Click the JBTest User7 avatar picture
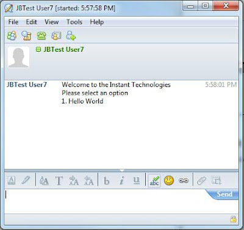The image size is (244, 230). [18, 57]
